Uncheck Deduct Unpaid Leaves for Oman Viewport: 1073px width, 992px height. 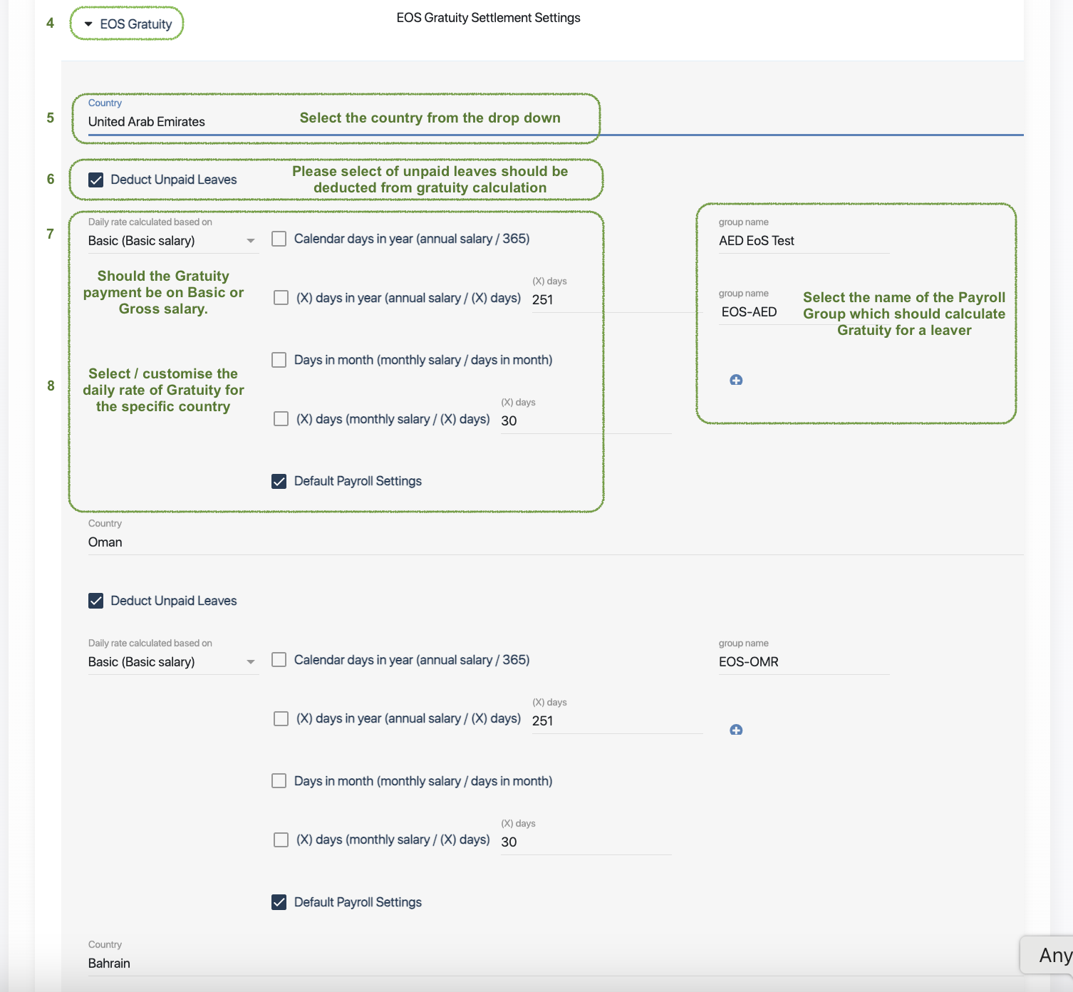point(96,601)
